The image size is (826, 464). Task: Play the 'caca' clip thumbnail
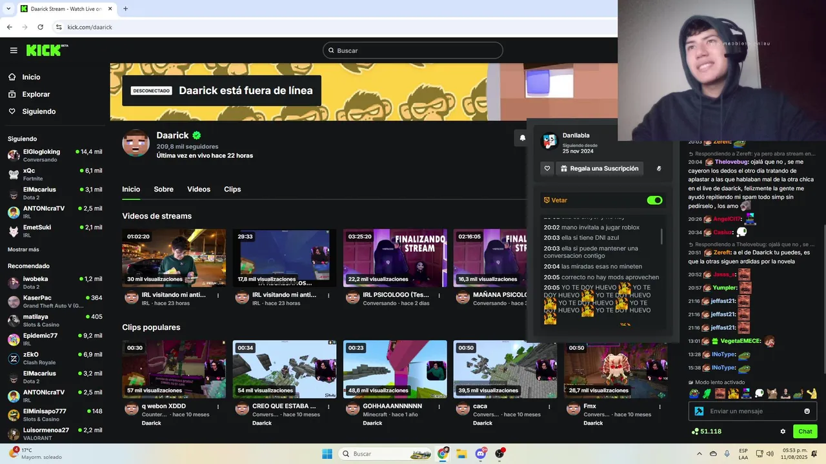tap(505, 369)
